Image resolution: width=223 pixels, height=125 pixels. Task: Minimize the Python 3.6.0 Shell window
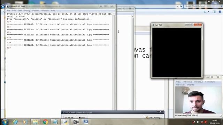(x=101, y=6)
